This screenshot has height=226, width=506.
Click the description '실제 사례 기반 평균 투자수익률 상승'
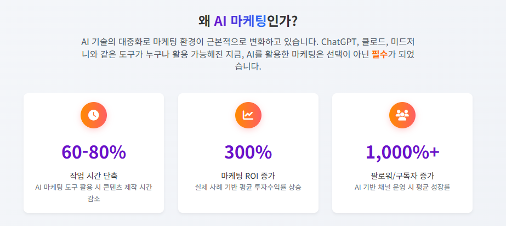point(248,187)
